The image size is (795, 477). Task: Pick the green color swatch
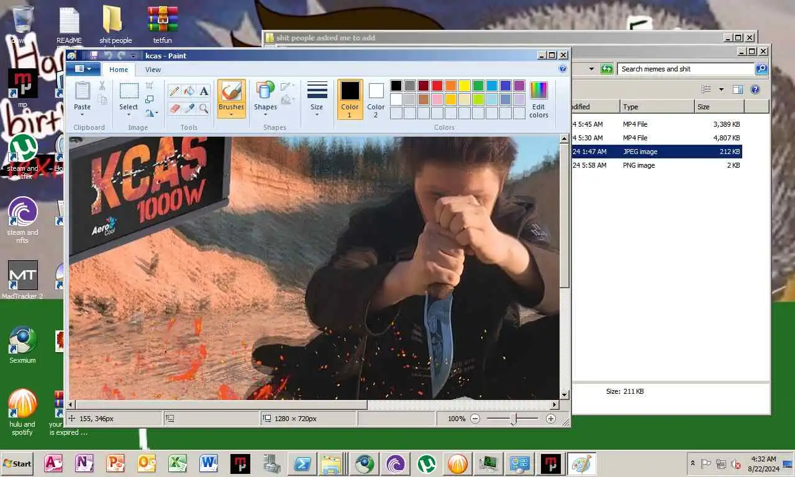pos(478,86)
